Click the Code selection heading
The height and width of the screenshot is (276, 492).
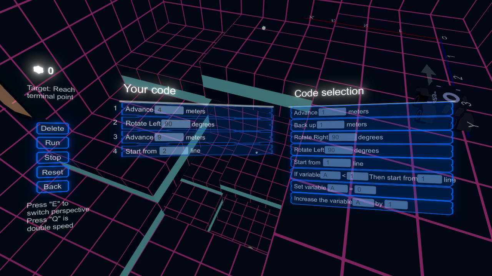point(329,92)
